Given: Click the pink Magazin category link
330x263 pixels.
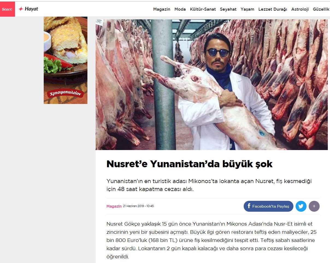Looking at the screenshot, I should tap(114, 206).
